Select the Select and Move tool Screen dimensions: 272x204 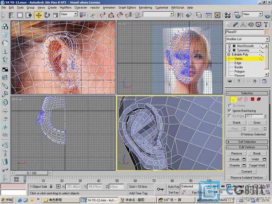(38, 15)
